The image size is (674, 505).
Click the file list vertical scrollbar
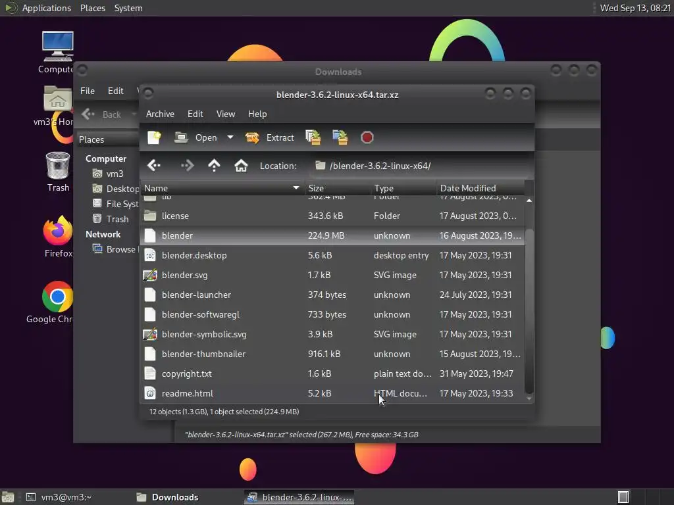(529, 311)
